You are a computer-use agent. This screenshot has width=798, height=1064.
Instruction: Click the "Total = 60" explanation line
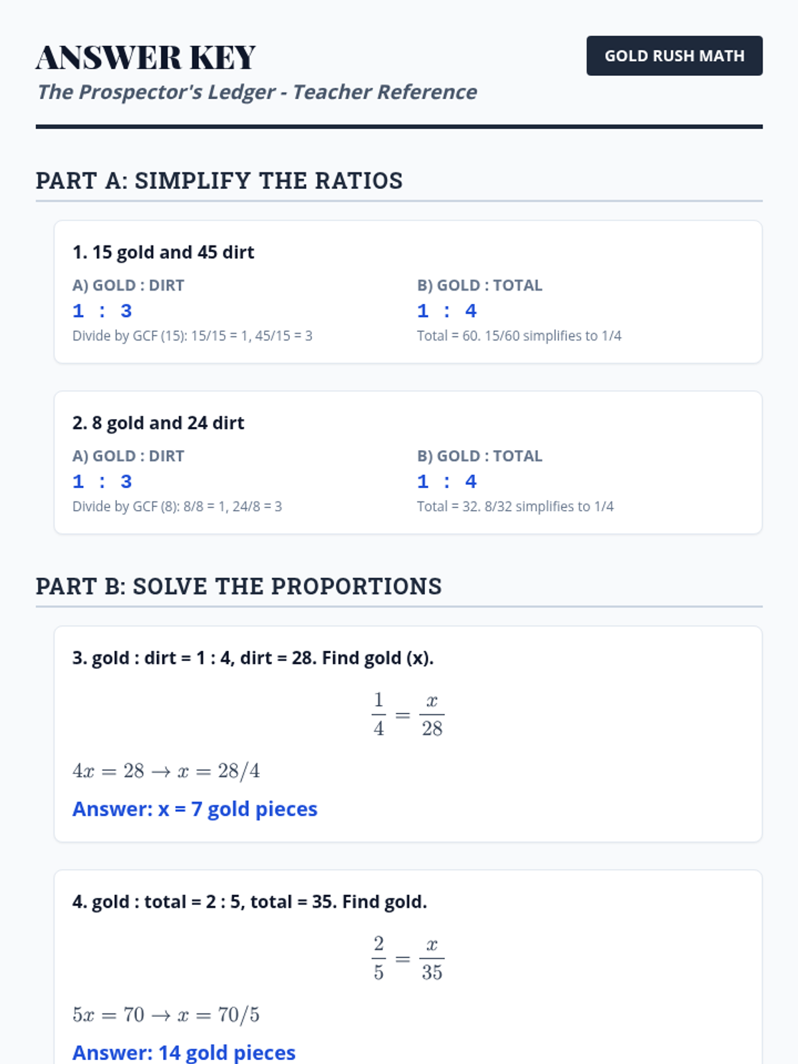click(519, 336)
